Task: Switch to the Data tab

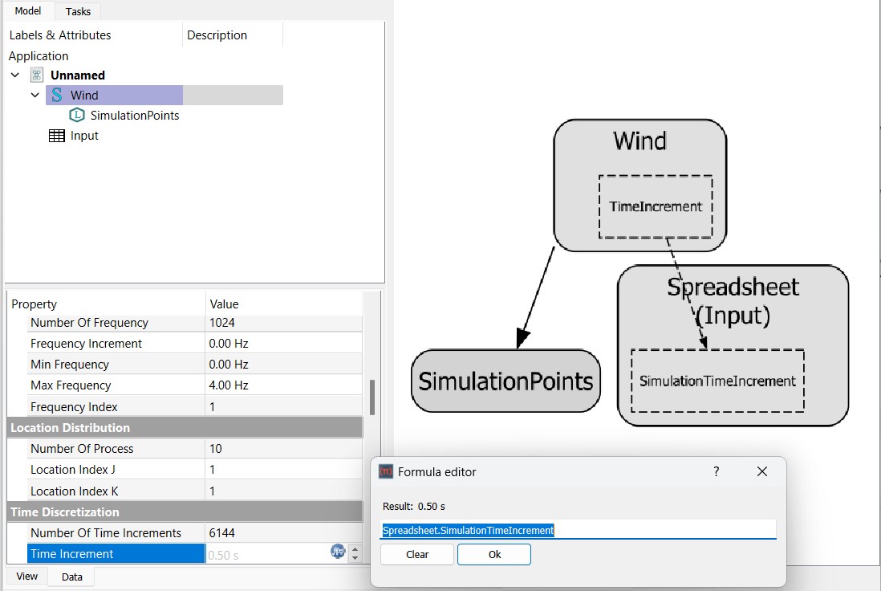Action: click(72, 577)
